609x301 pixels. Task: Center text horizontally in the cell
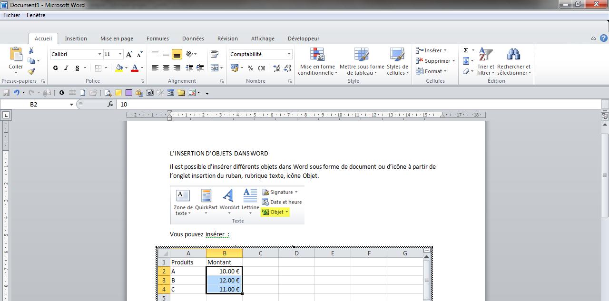(x=166, y=68)
